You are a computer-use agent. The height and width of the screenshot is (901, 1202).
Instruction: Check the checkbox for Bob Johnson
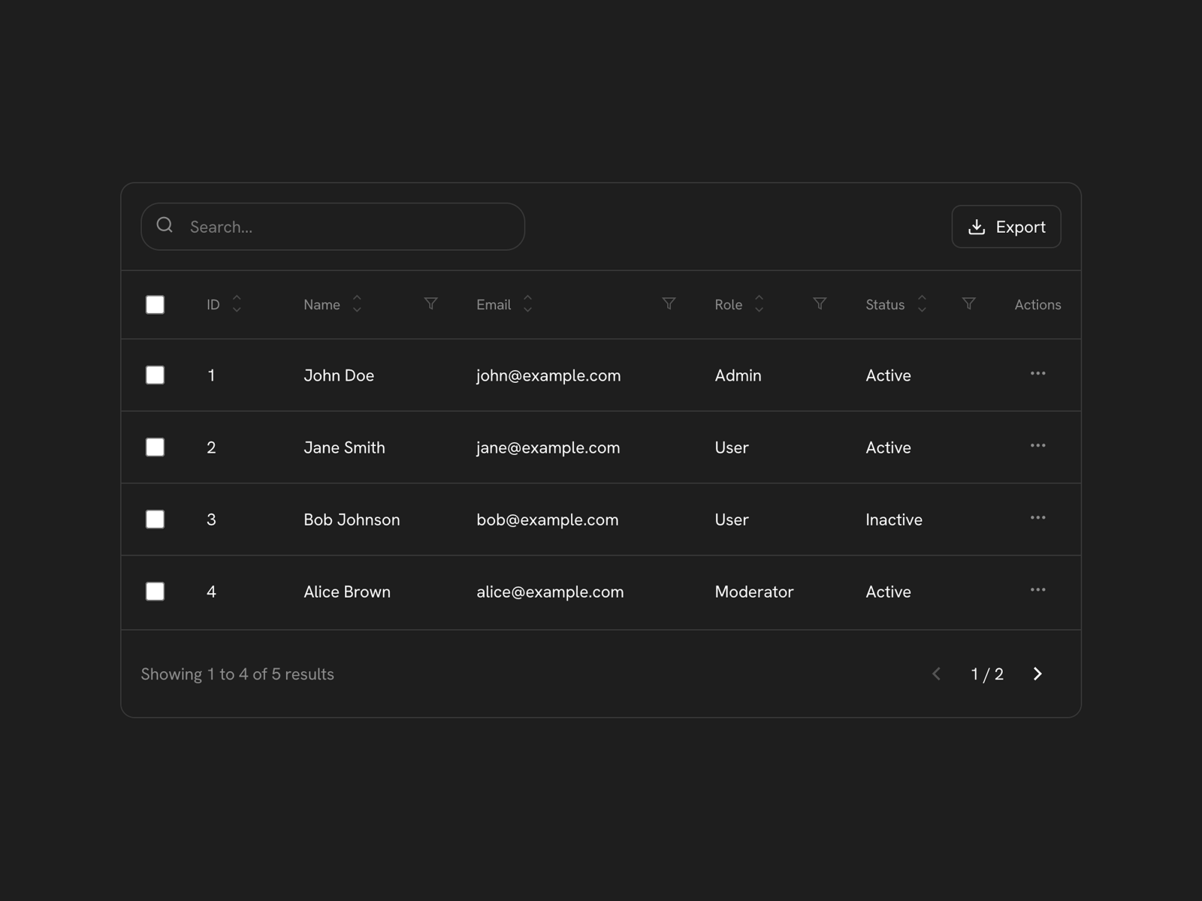tap(155, 519)
